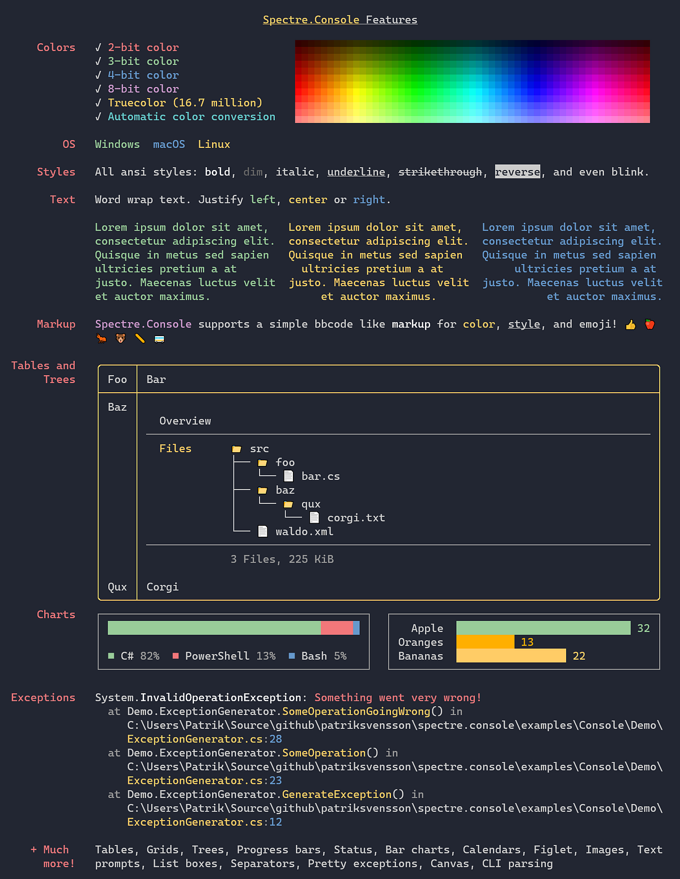The image size is (680, 879).
Task: Collapse the baz folder node
Action: [262, 490]
